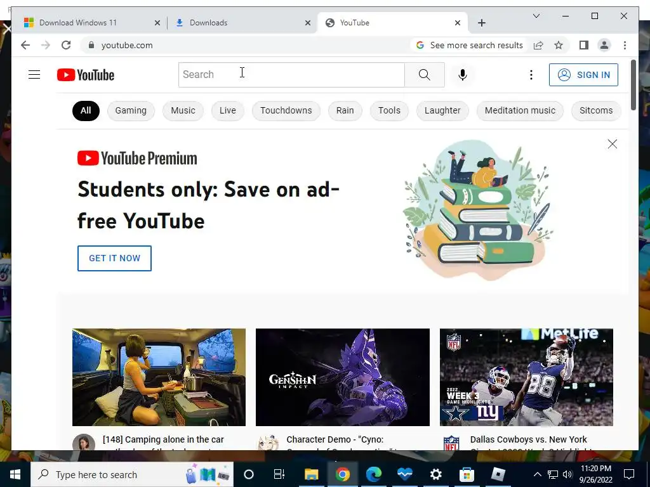Open File Explorer from taskbar
Viewport: 650px width, 487px height.
(x=311, y=474)
